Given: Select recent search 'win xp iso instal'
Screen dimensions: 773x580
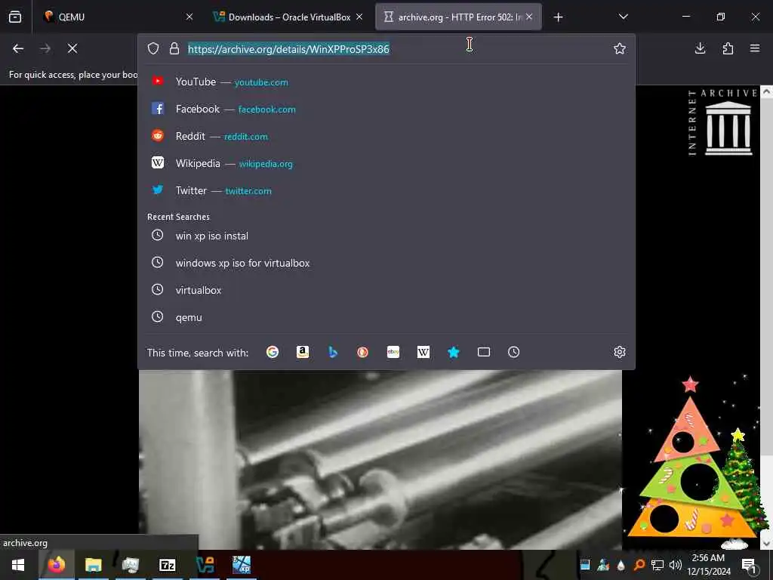Looking at the screenshot, I should point(386,236).
